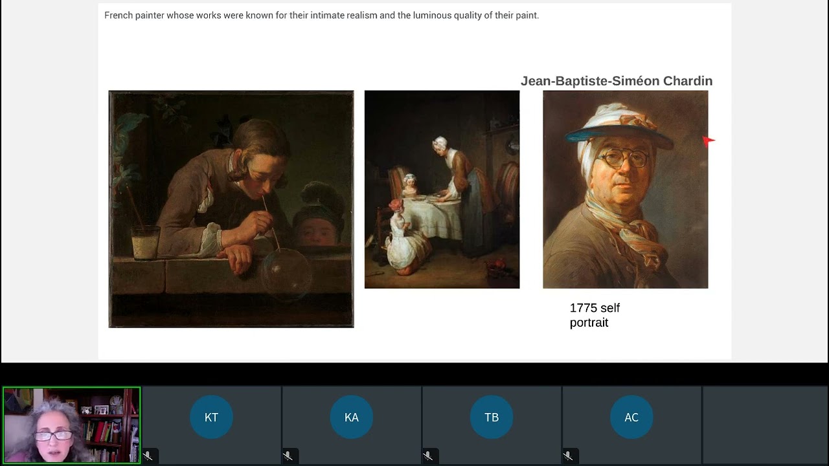Click the Jean-Baptiste-Siméon Chardin heading
Viewport: 829px width, 466px height.
click(617, 81)
